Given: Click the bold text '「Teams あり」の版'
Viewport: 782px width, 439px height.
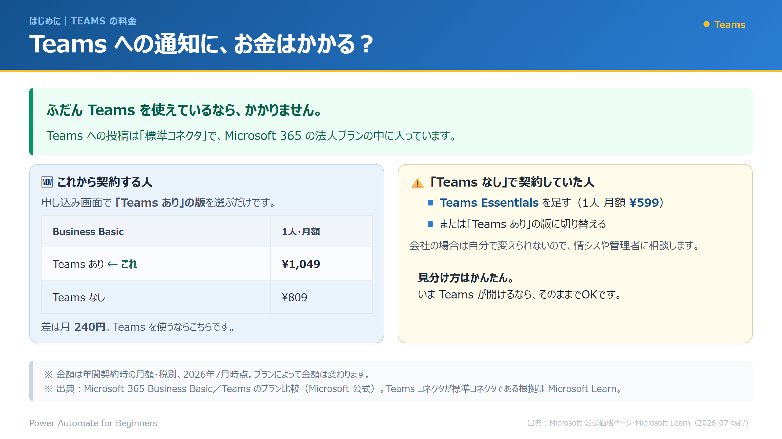Looking at the screenshot, I should [160, 202].
